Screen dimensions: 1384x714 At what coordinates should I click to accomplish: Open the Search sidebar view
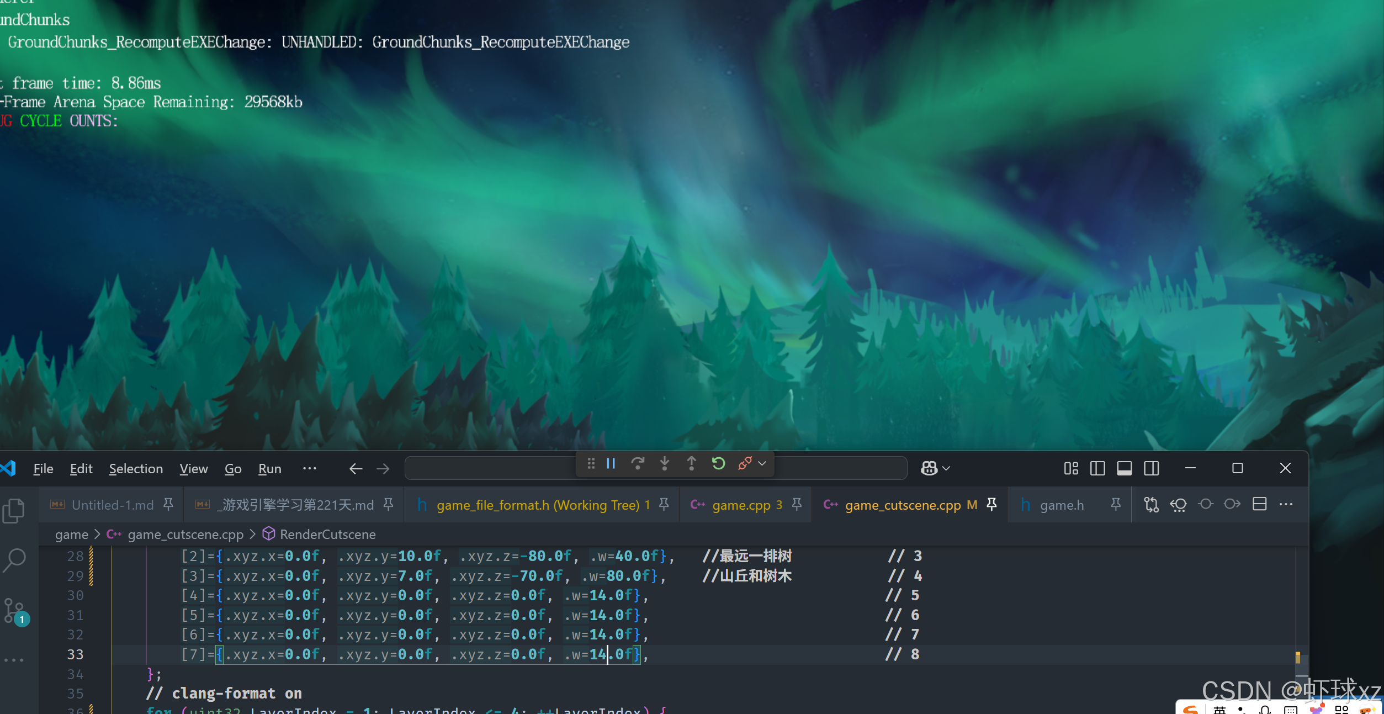click(14, 560)
